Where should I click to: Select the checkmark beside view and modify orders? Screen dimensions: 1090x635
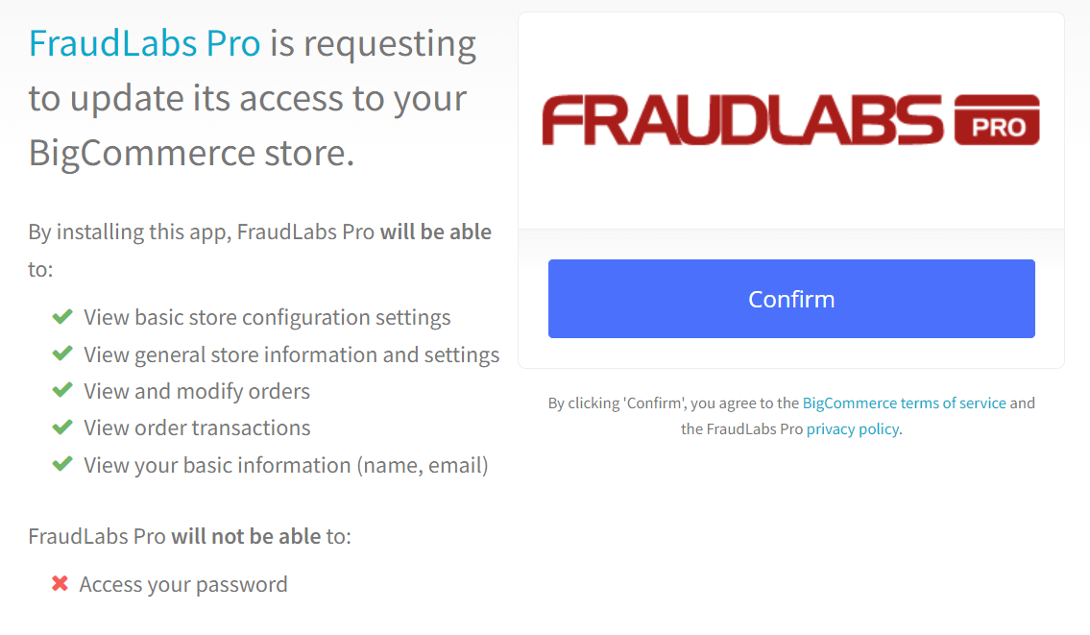coord(61,391)
